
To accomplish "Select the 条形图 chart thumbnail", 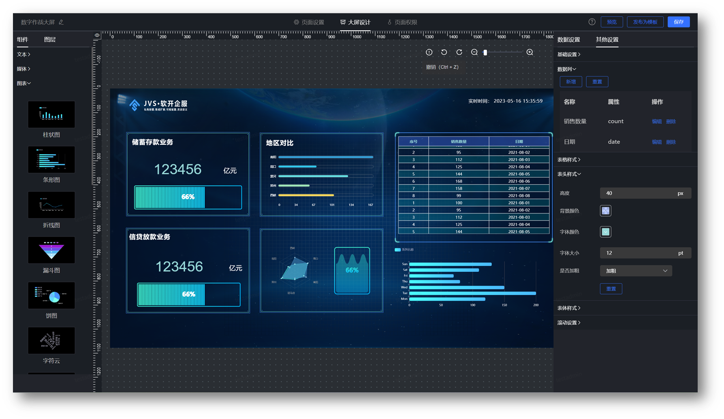I will [x=51, y=160].
